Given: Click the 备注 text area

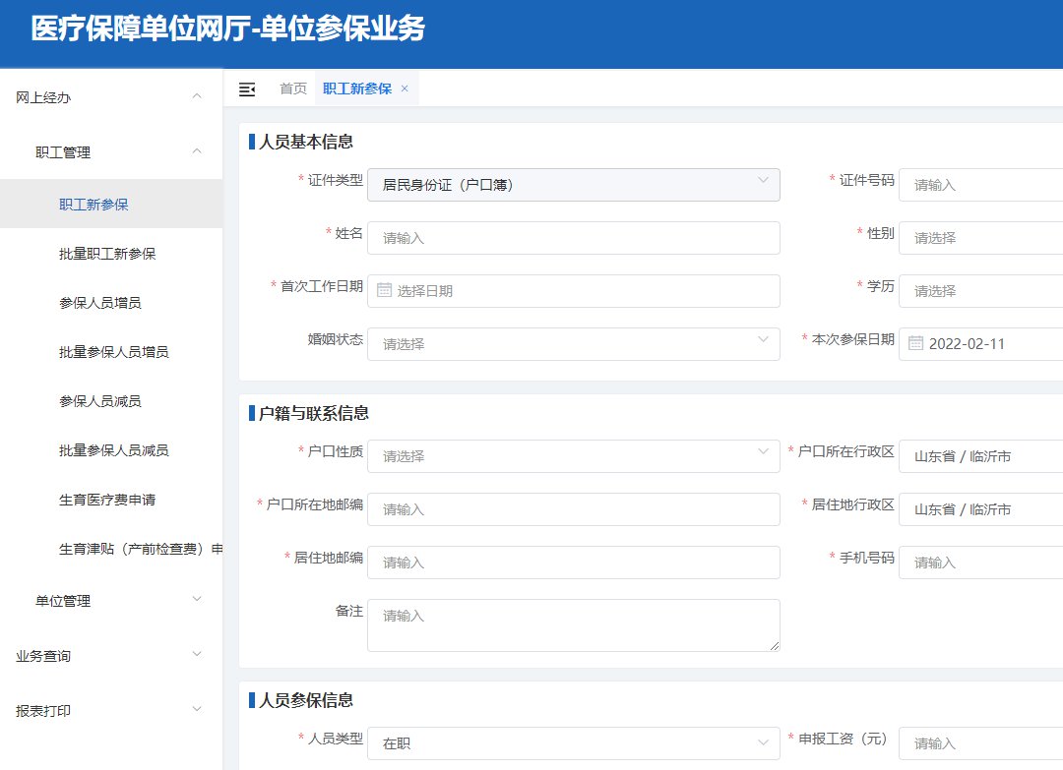Looking at the screenshot, I should click(x=573, y=625).
